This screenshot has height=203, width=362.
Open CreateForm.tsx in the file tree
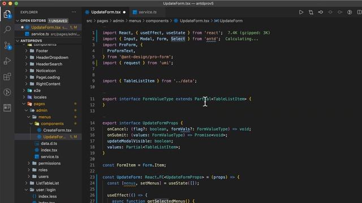[57, 130]
